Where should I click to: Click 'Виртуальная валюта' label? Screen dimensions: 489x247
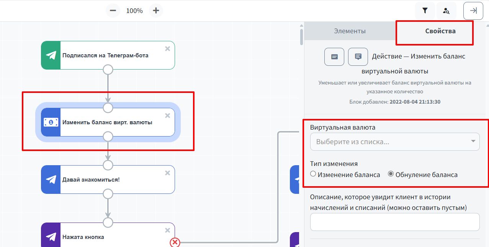coord(343,127)
